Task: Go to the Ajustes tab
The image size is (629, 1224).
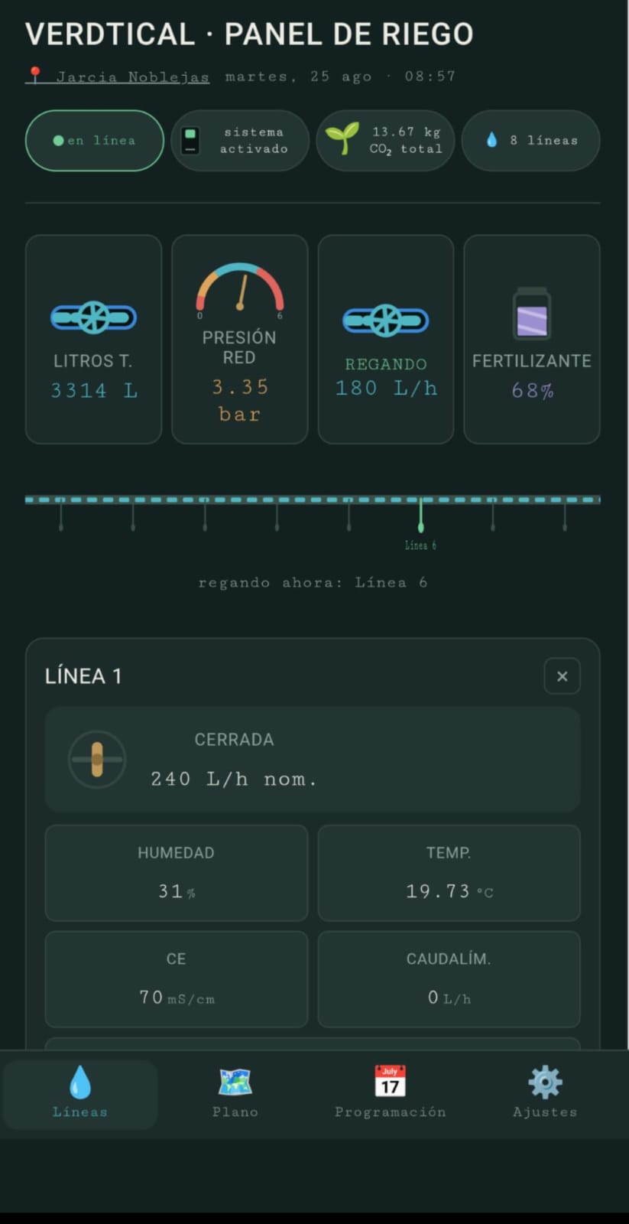Action: coord(545,1094)
